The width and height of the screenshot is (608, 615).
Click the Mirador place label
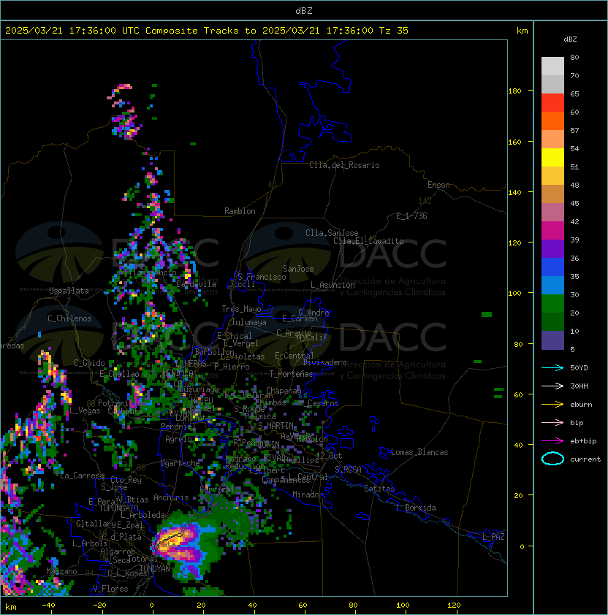click(308, 495)
